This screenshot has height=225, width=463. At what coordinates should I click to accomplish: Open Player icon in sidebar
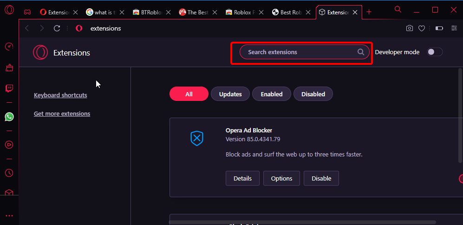pyautogui.click(x=9, y=144)
